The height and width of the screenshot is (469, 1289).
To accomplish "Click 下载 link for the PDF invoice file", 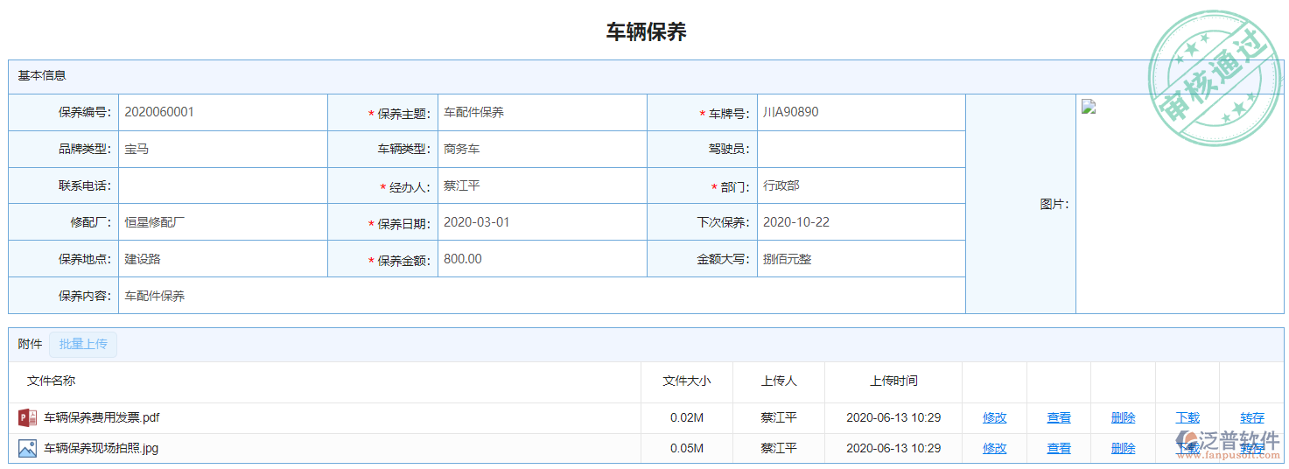I will (1187, 418).
